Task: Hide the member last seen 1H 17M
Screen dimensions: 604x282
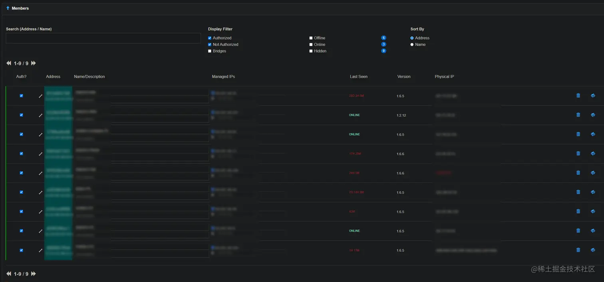Action: coord(593,250)
